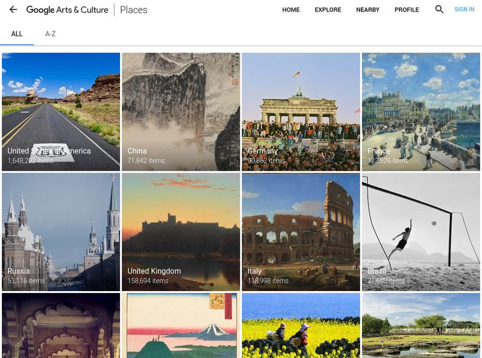Open the Mount Fuji woodblock print tile
This screenshot has height=358, width=482.
181,325
